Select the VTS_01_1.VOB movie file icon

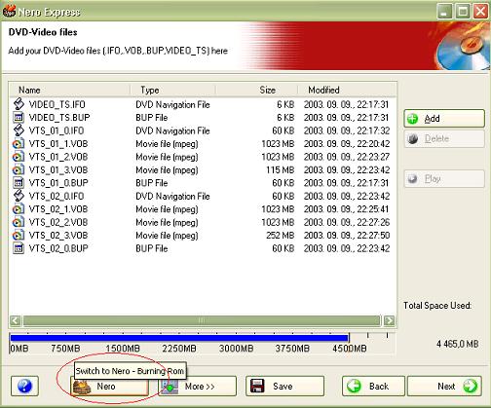pyautogui.click(x=19, y=144)
